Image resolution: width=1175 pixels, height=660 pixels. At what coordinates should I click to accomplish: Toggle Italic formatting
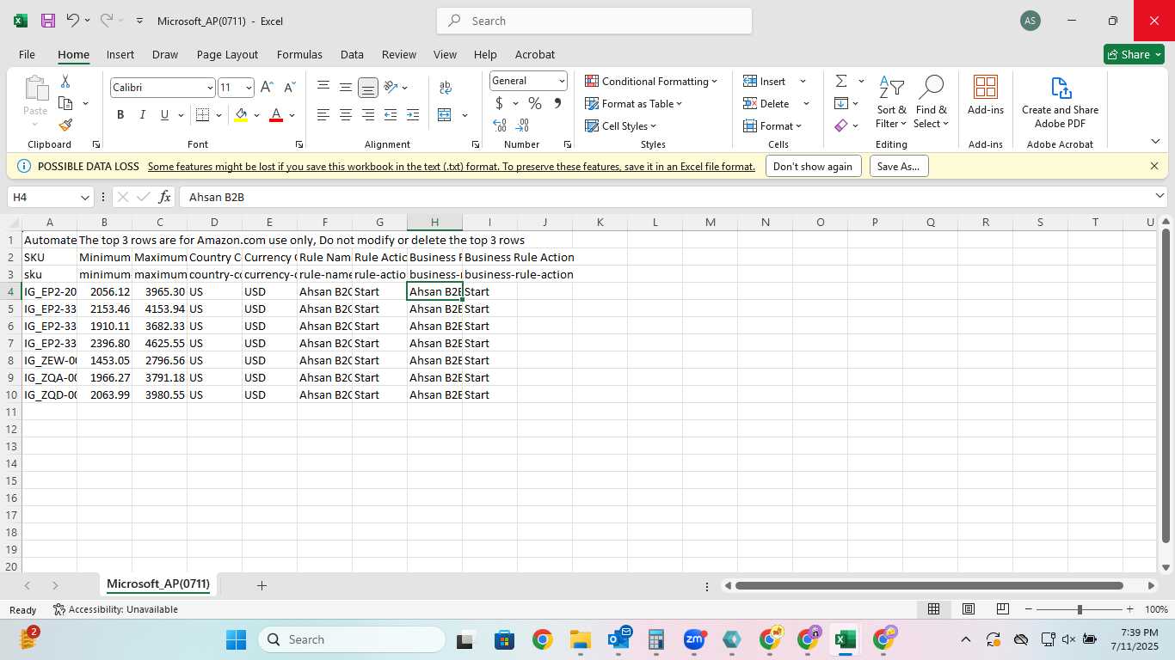tap(143, 114)
